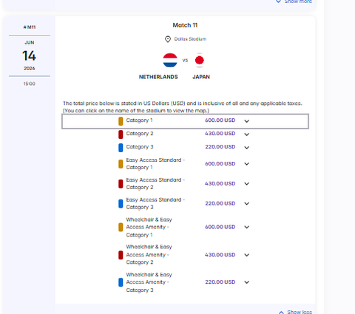Expand Easy Access Standard - Category 2 chevron
The width and height of the screenshot is (355, 314).
(247, 184)
